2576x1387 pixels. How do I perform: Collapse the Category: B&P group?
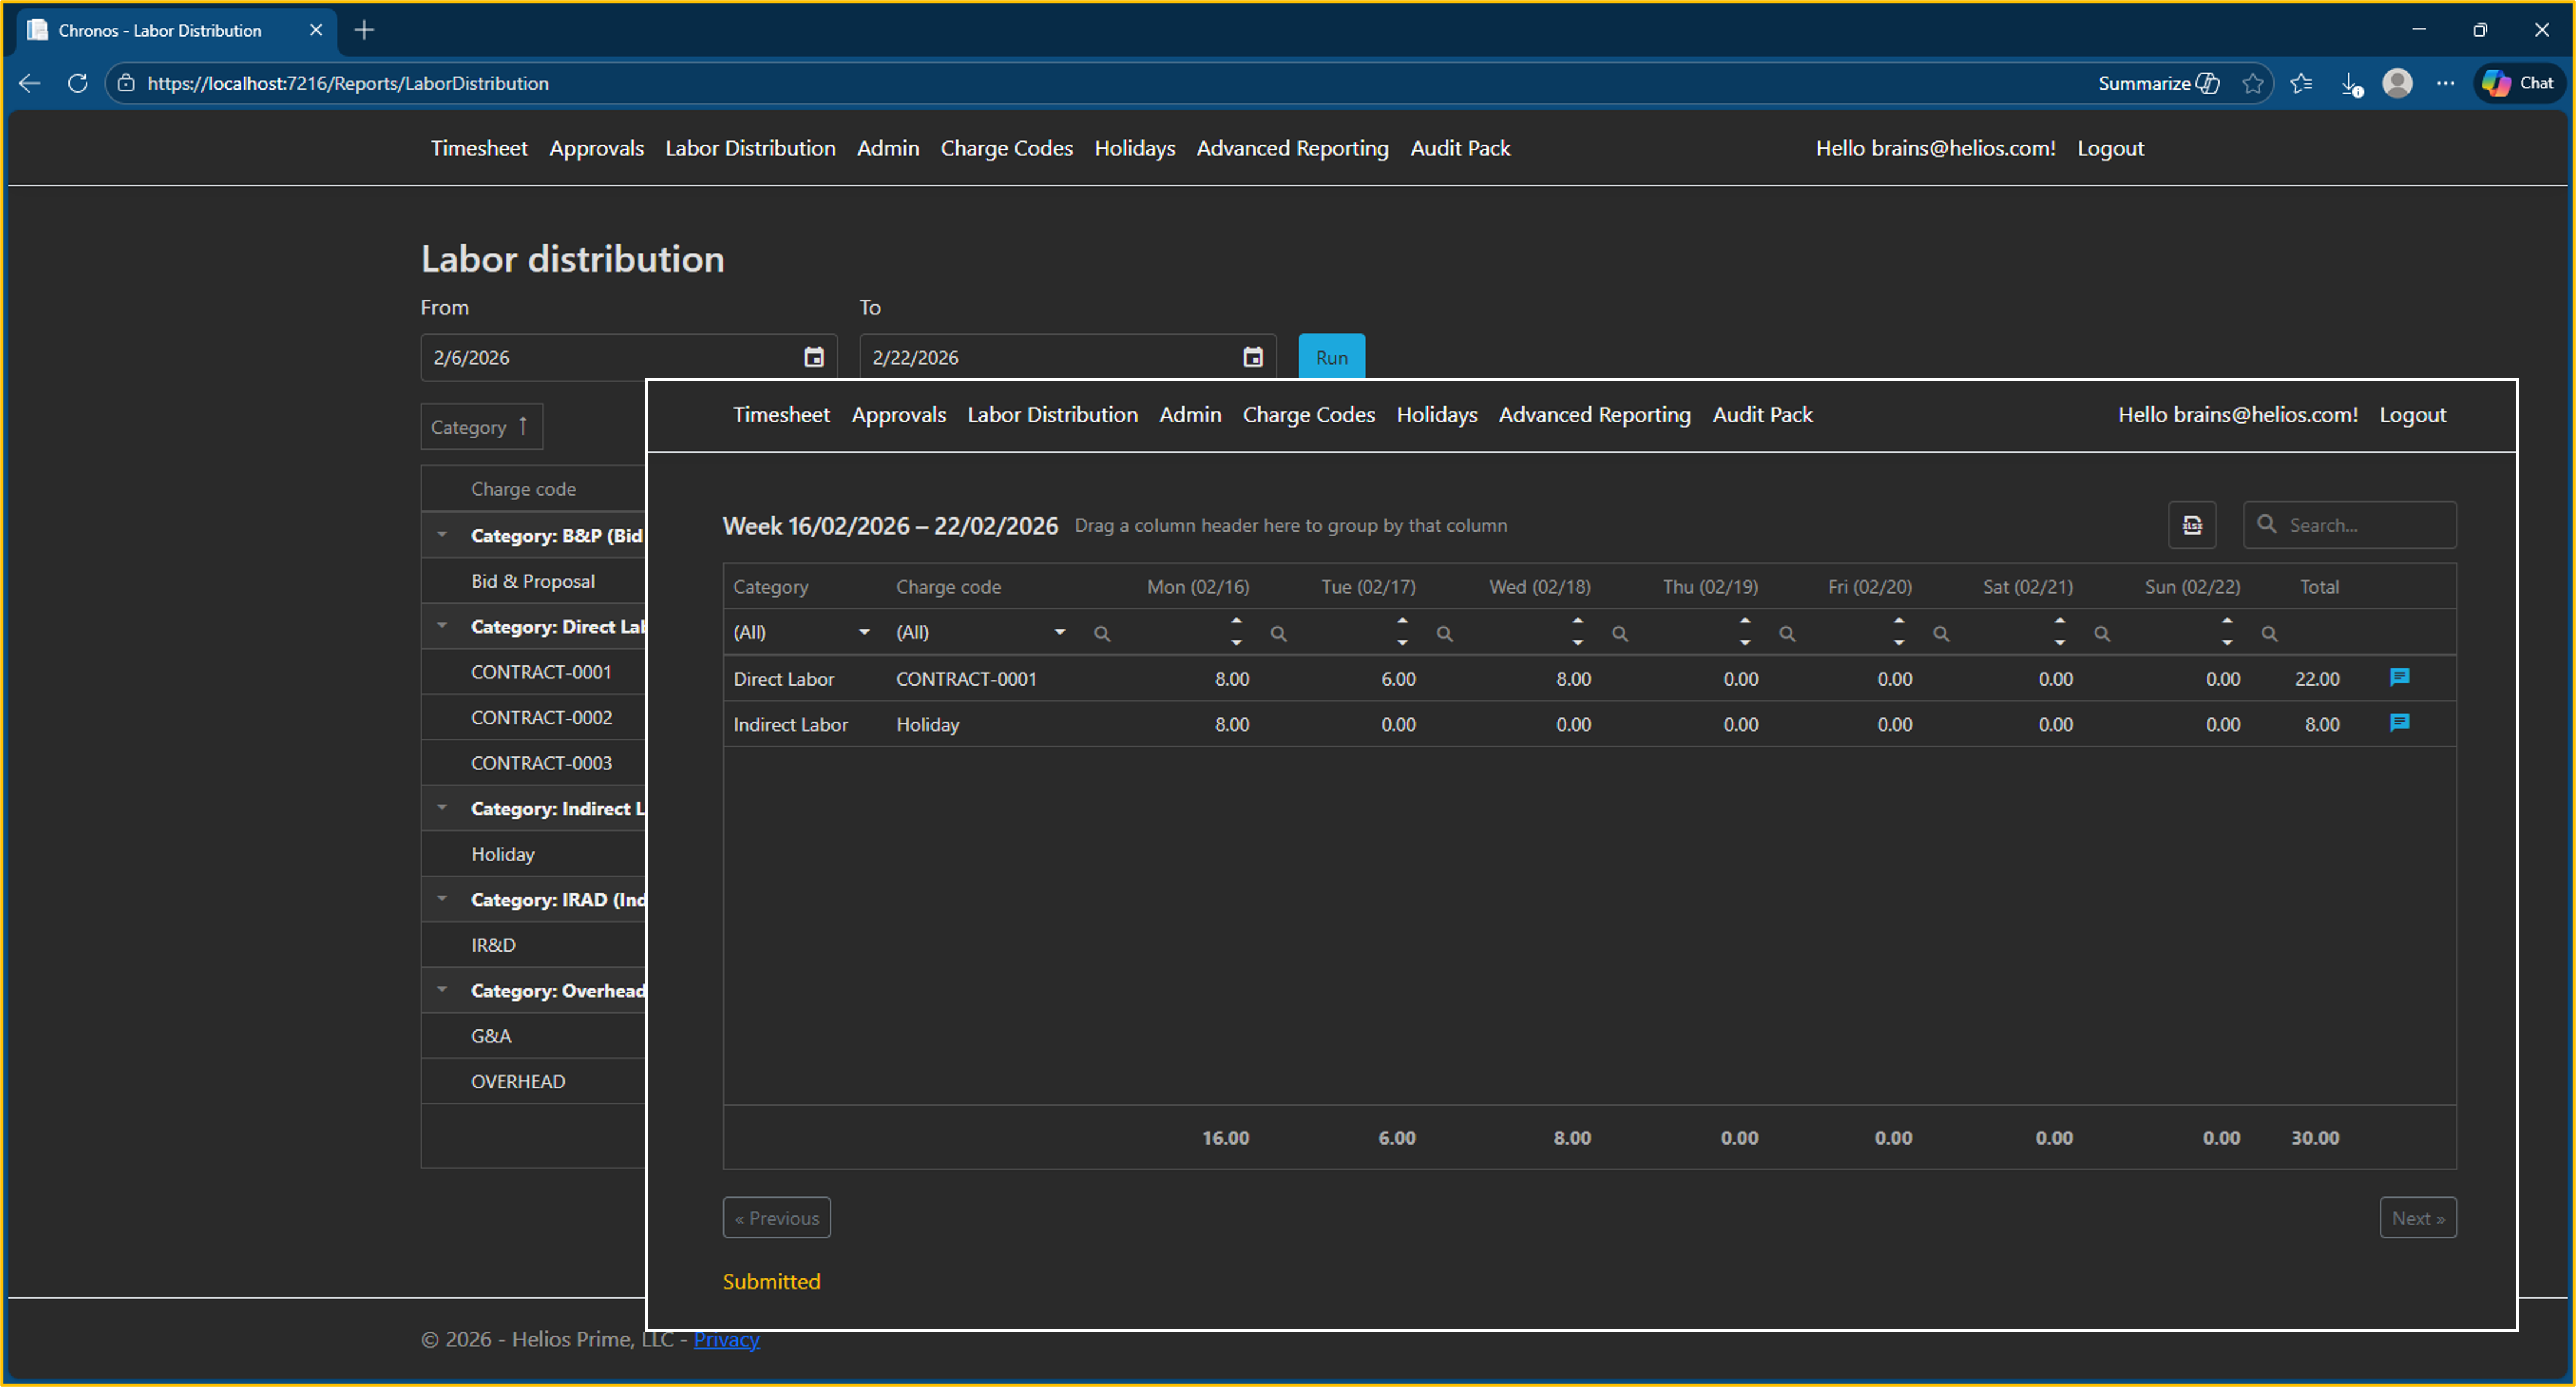pos(442,535)
